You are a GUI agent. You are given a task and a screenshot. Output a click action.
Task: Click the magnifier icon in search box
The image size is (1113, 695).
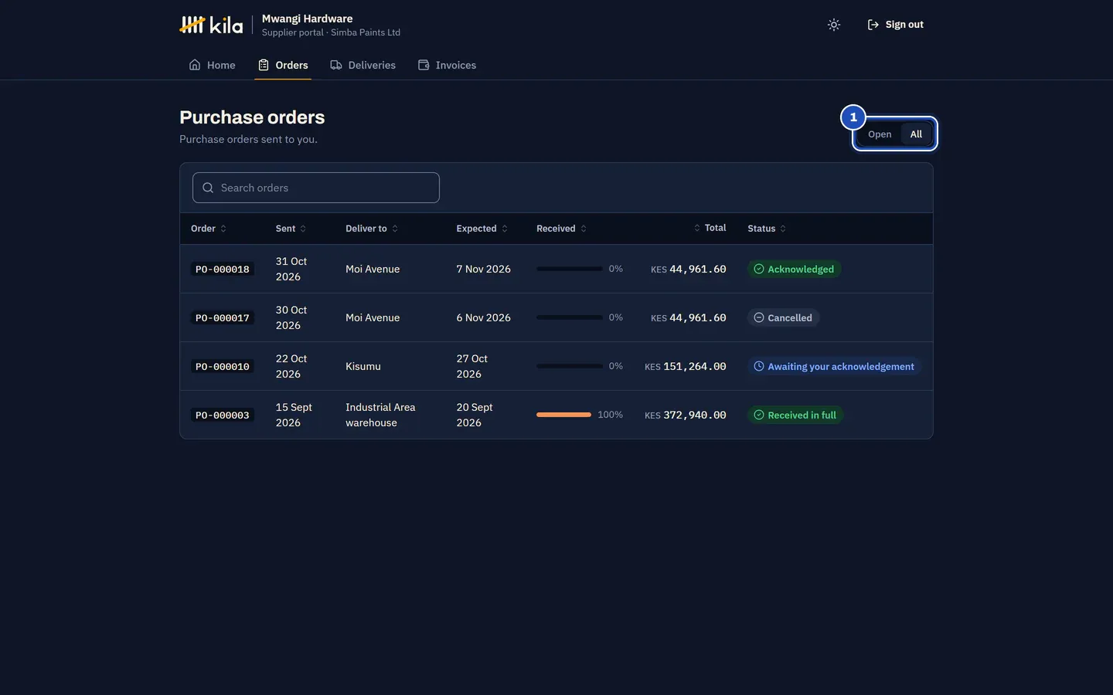pos(208,188)
